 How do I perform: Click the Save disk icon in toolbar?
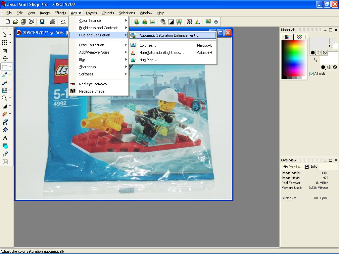(42, 22)
